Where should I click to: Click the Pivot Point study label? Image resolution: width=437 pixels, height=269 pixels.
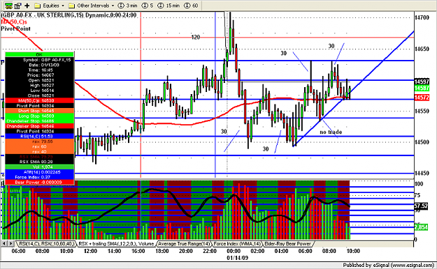point(15,29)
